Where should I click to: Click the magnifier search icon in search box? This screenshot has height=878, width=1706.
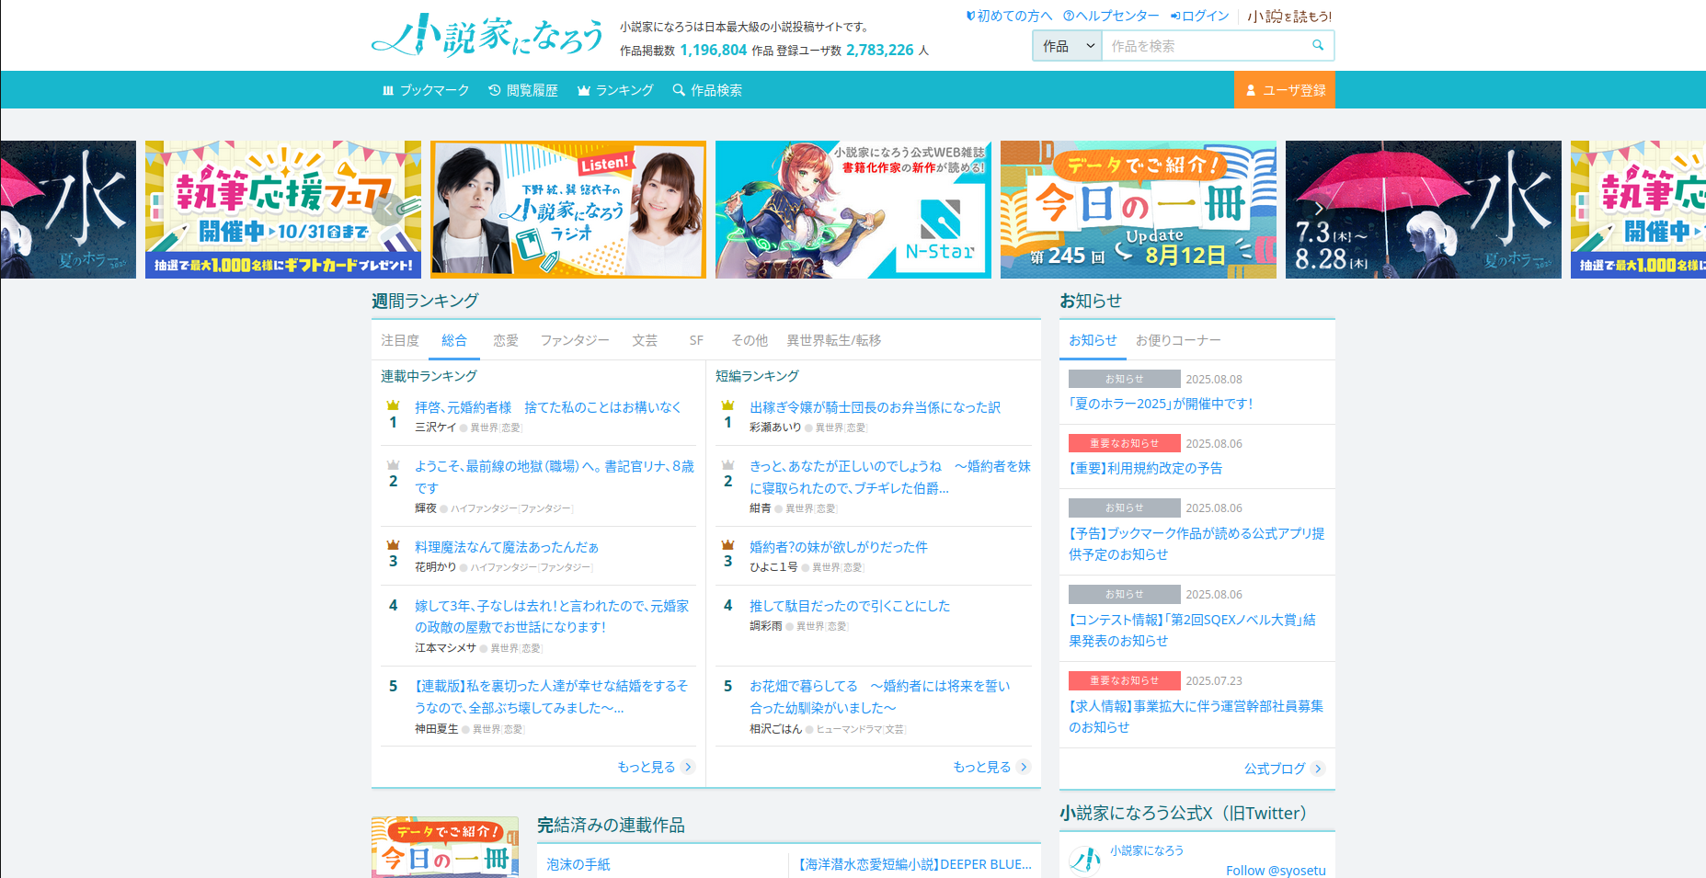tap(1318, 45)
